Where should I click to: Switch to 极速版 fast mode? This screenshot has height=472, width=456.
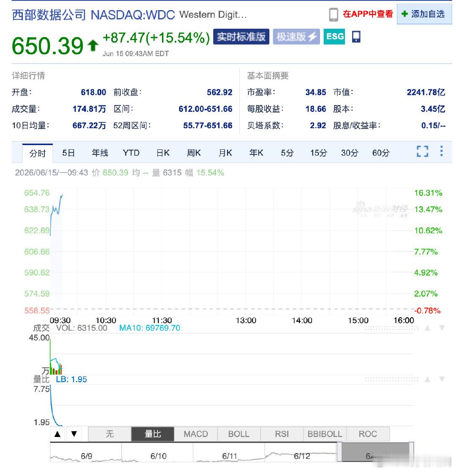click(296, 37)
